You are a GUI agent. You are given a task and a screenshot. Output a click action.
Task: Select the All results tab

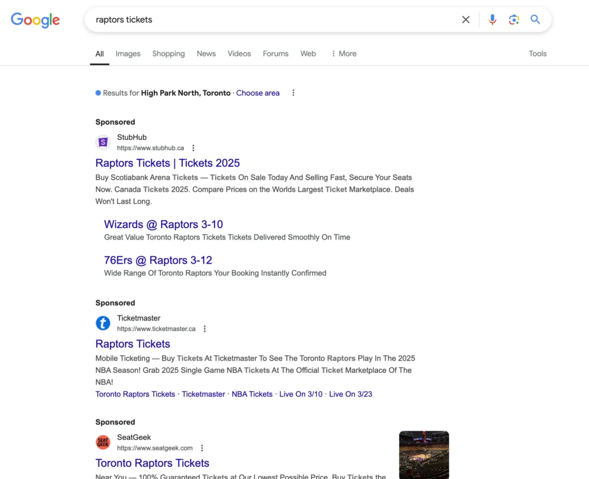(100, 54)
